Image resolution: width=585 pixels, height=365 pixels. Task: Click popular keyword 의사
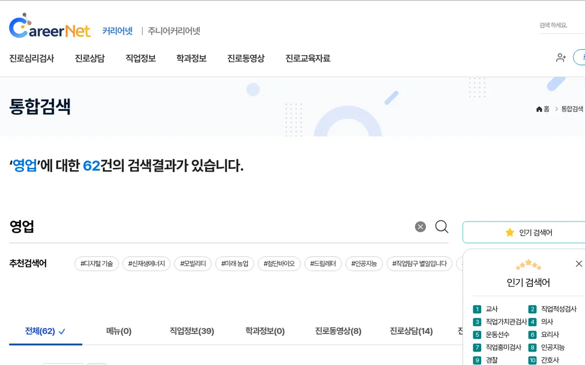coord(547,322)
